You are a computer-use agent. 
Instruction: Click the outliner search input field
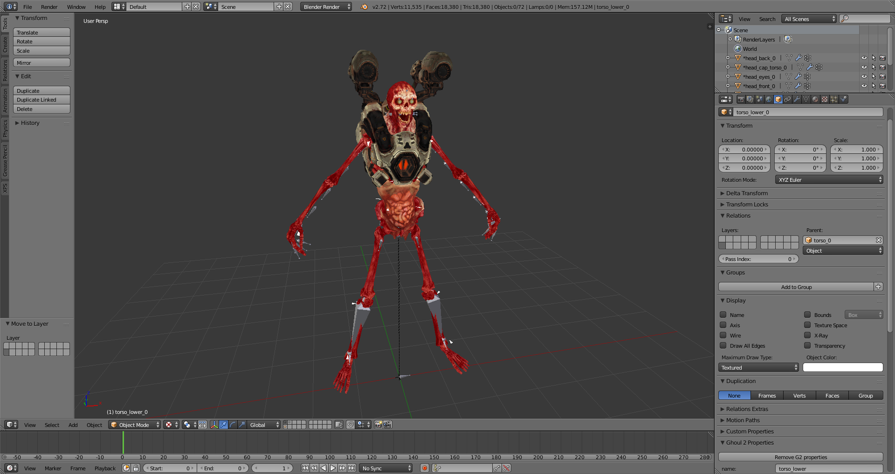click(865, 19)
